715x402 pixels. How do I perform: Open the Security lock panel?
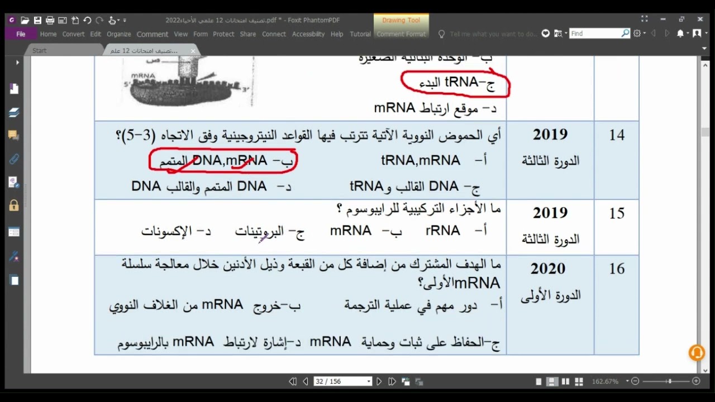click(x=14, y=205)
